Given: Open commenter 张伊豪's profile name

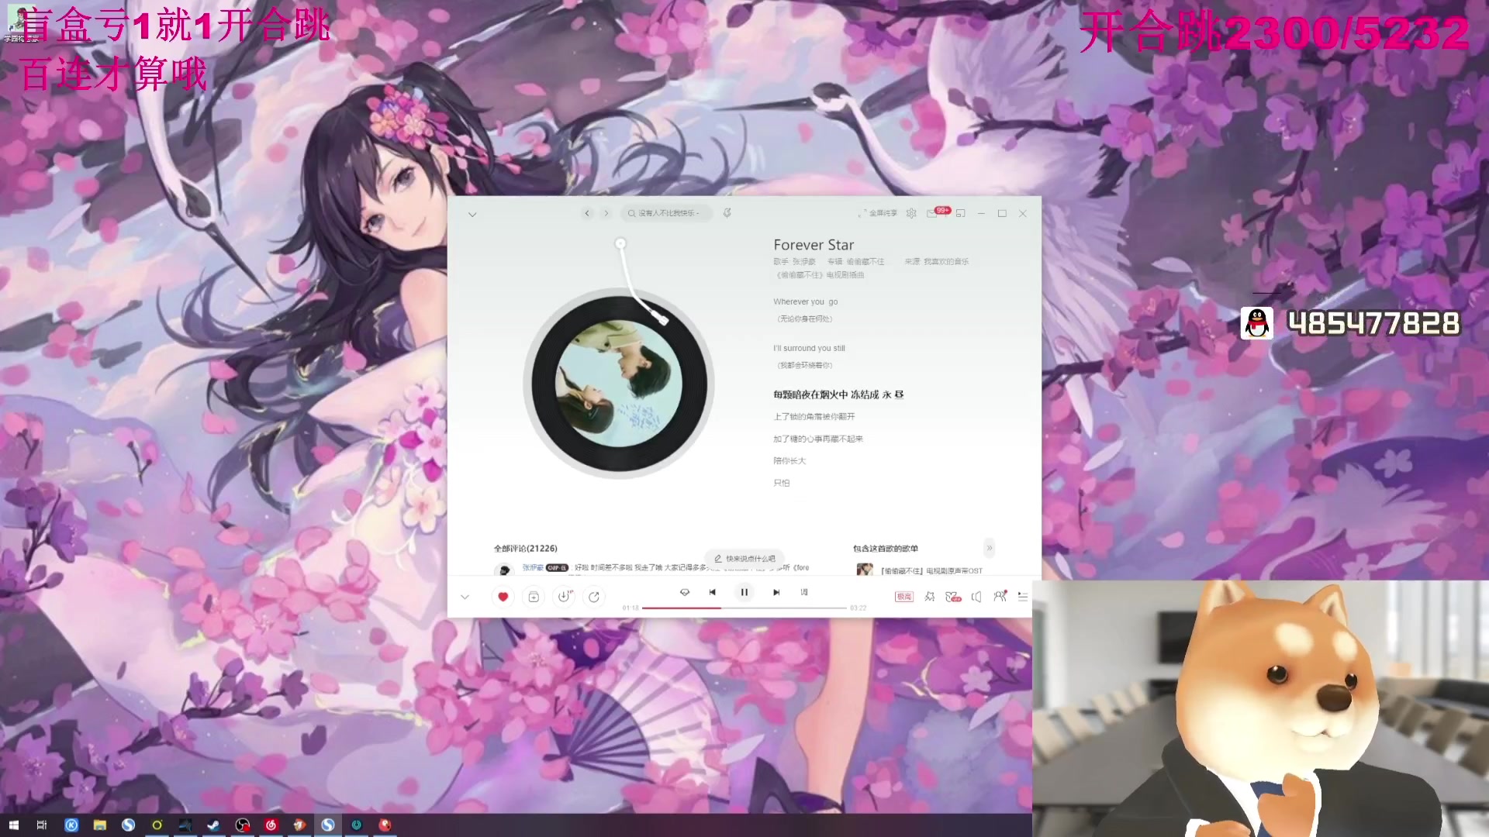Looking at the screenshot, I should click(533, 567).
